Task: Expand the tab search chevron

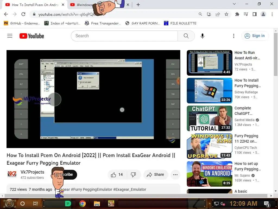Action: (x=234, y=4)
